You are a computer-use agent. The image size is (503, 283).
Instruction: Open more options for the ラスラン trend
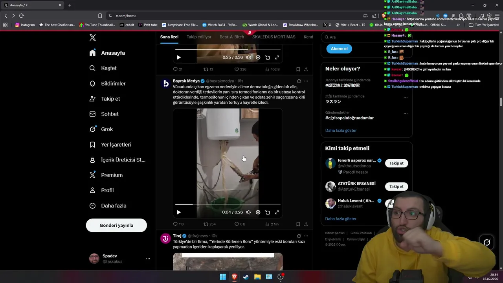tap(406, 97)
